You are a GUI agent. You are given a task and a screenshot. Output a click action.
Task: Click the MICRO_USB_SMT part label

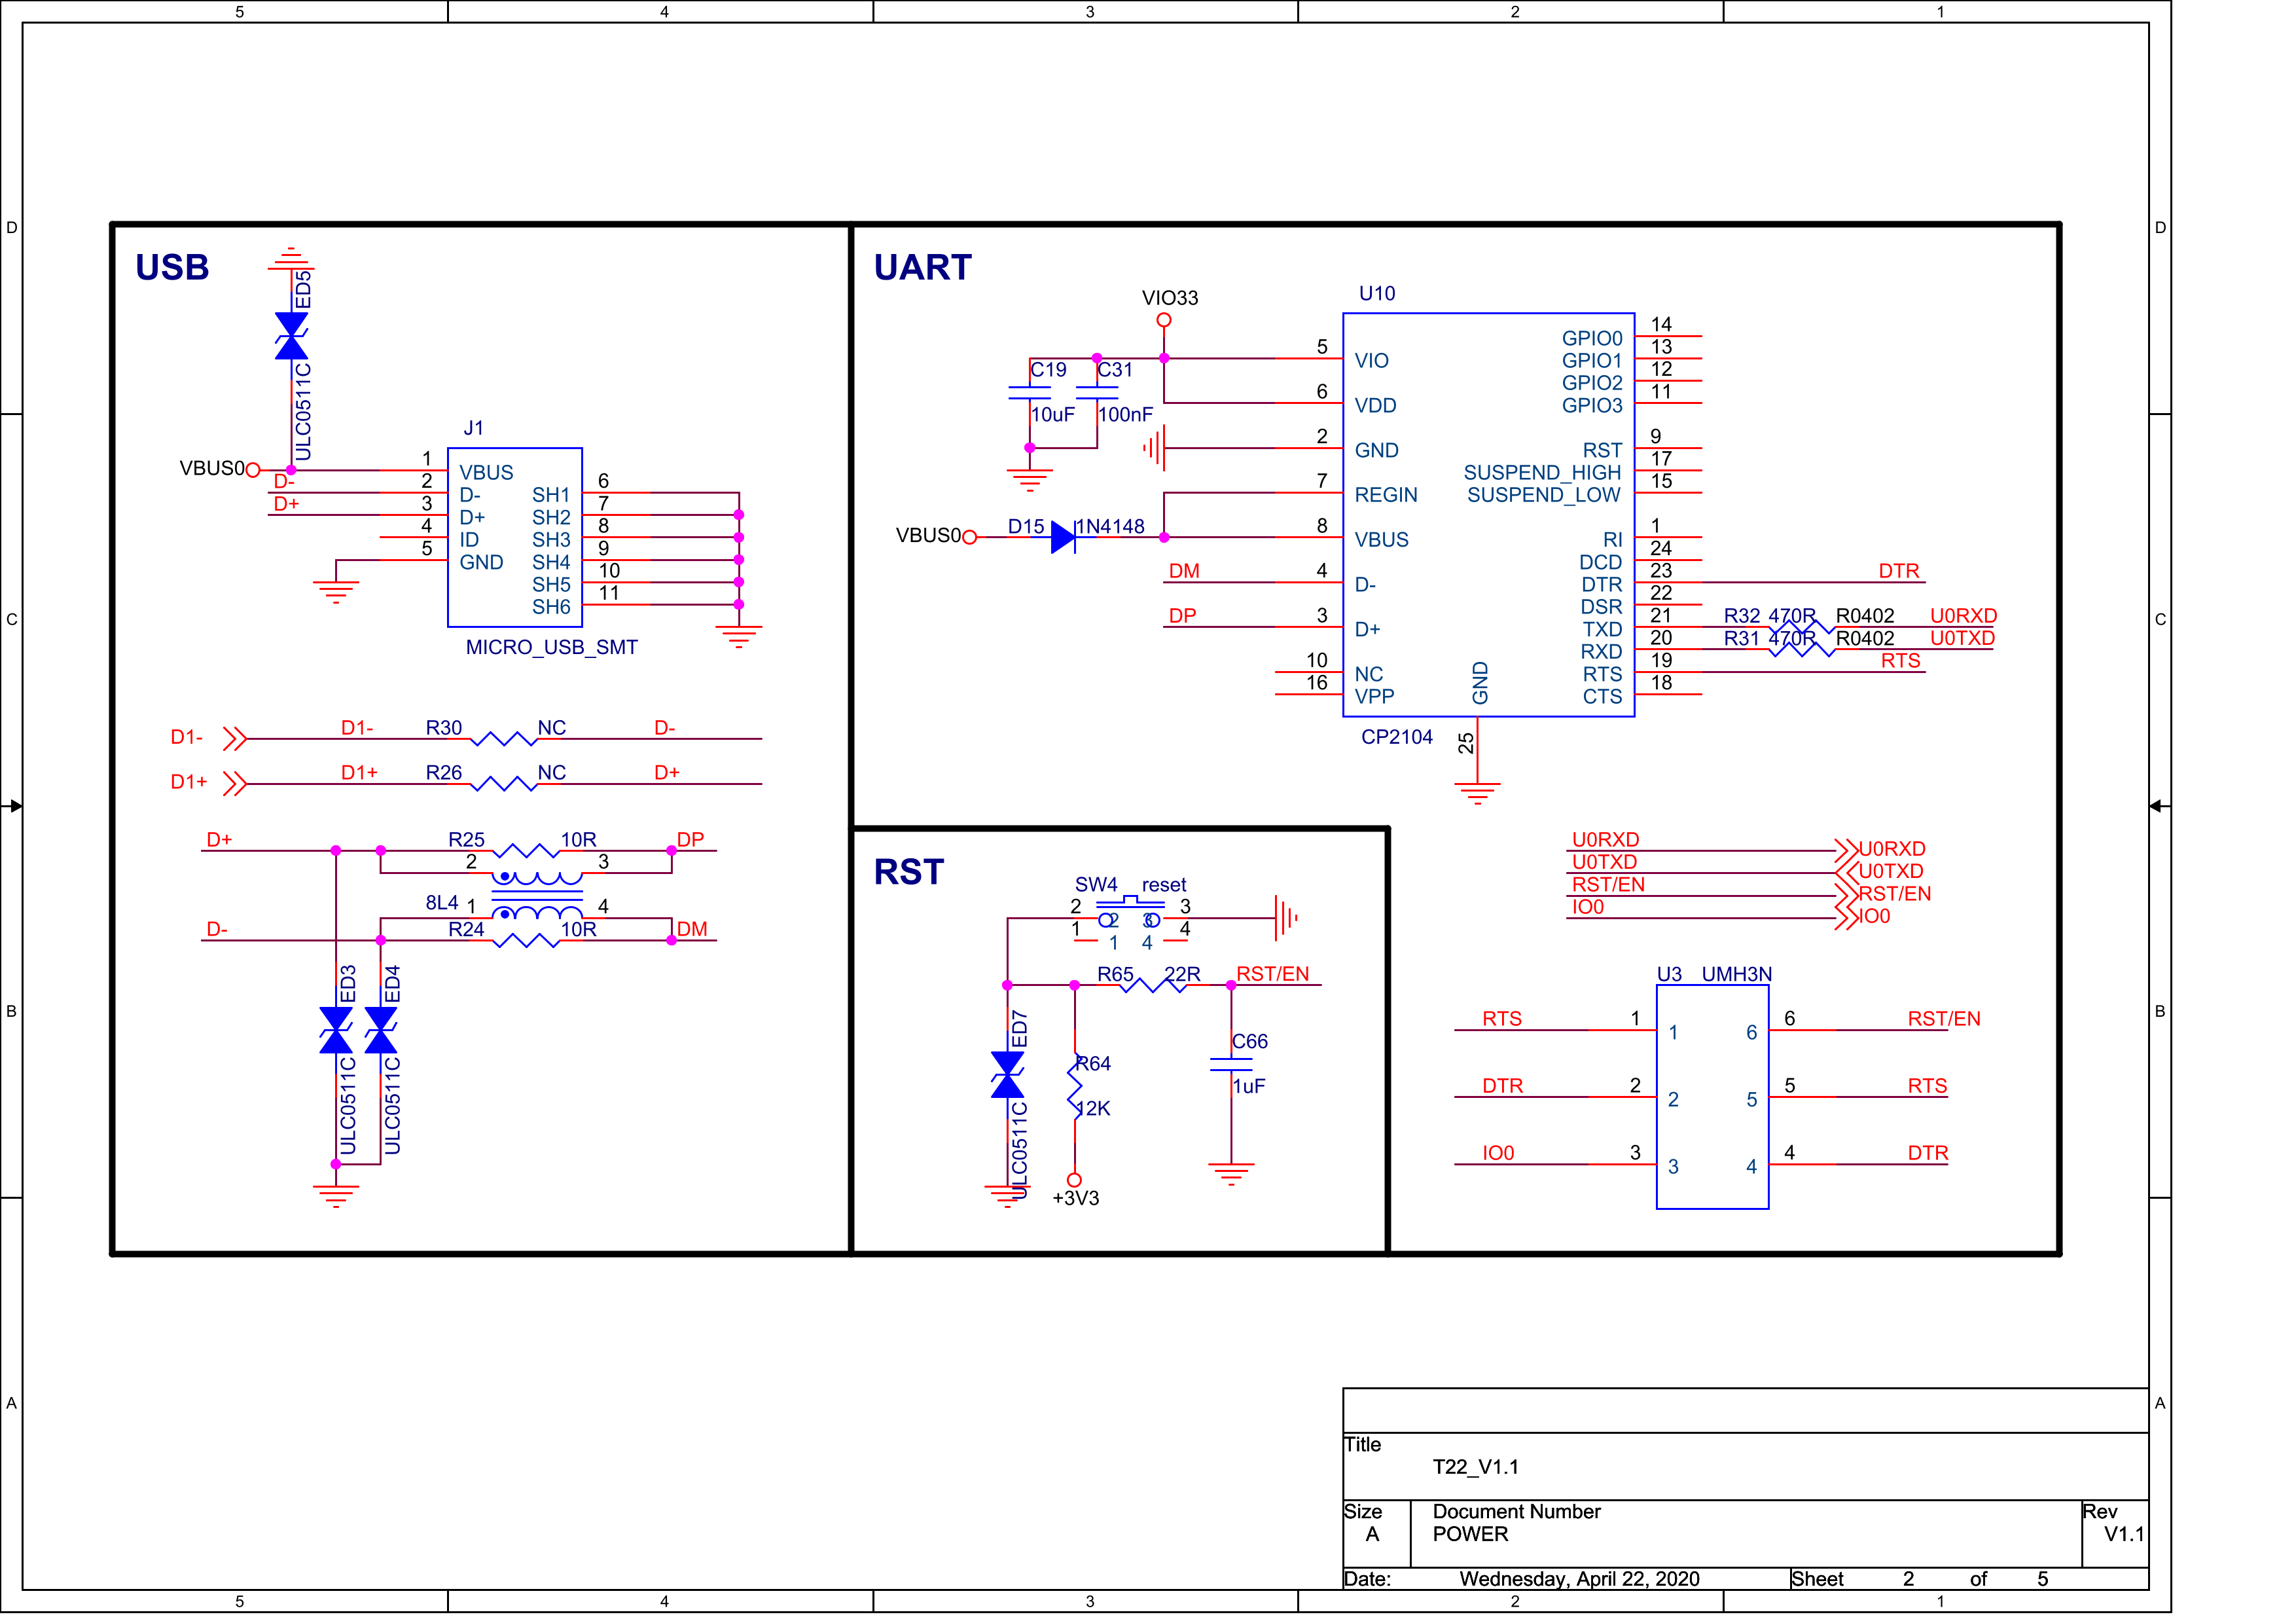tap(551, 647)
